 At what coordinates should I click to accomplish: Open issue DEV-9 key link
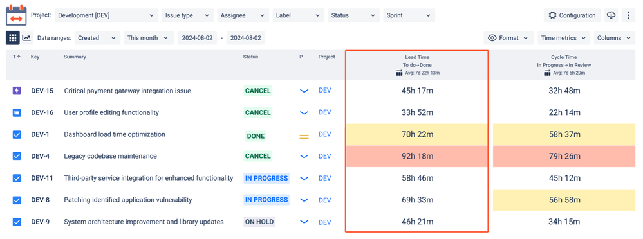[x=40, y=222]
